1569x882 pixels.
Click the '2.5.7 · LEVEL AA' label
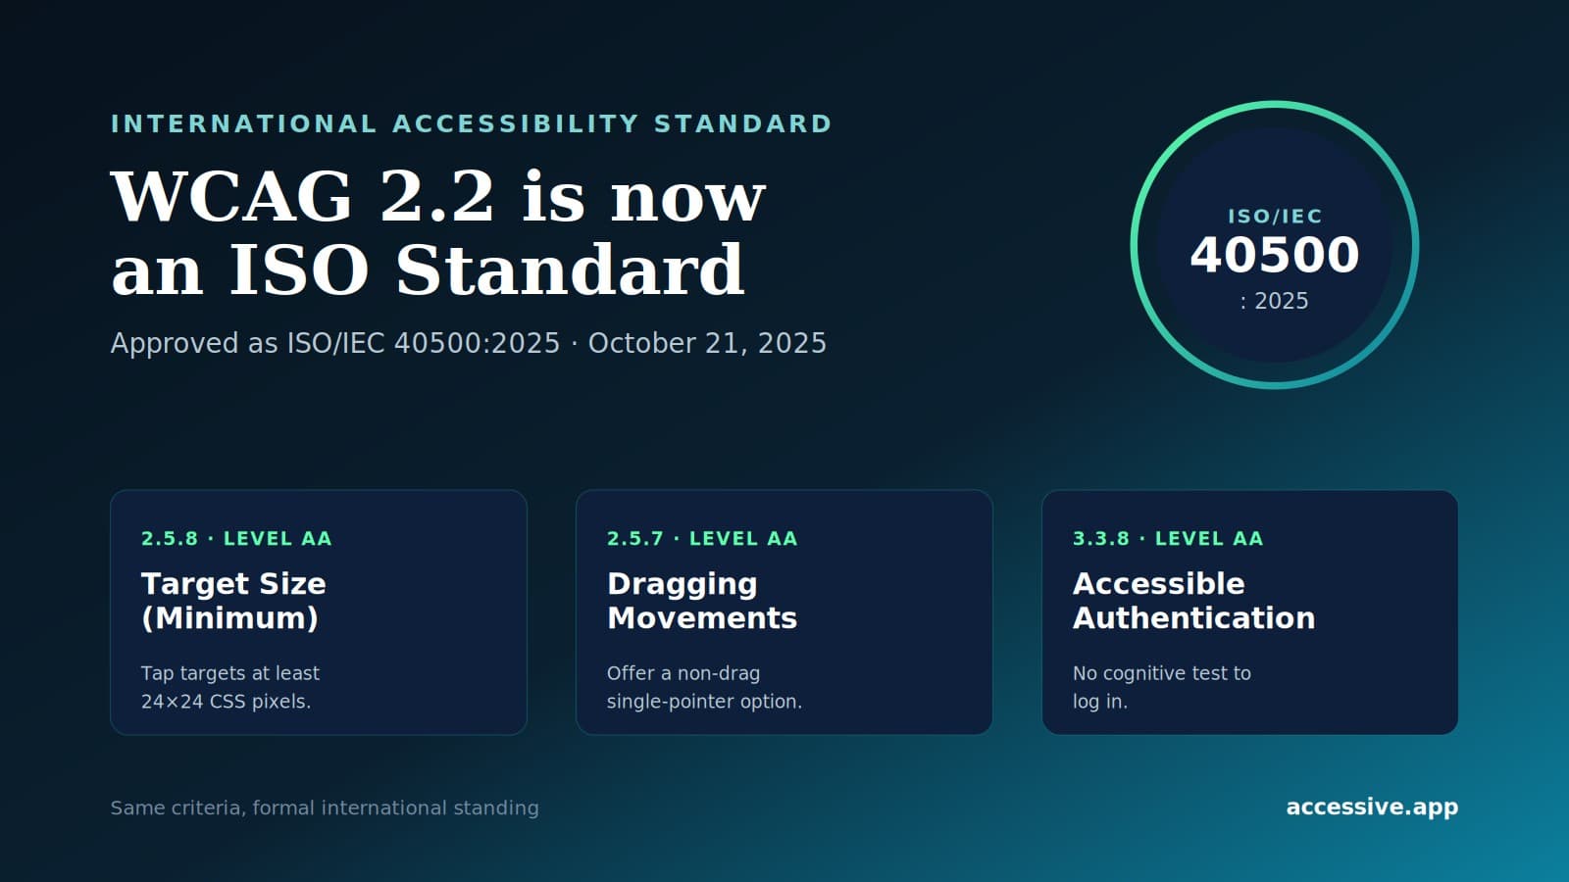coord(702,538)
